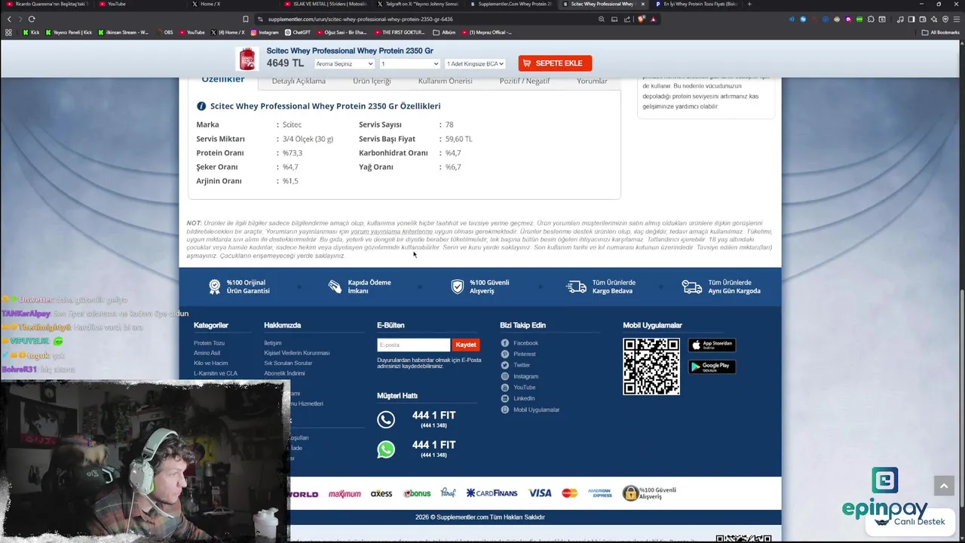This screenshot has width=965, height=543.
Task: Click the scroll-to-top arrow button
Action: (x=944, y=486)
